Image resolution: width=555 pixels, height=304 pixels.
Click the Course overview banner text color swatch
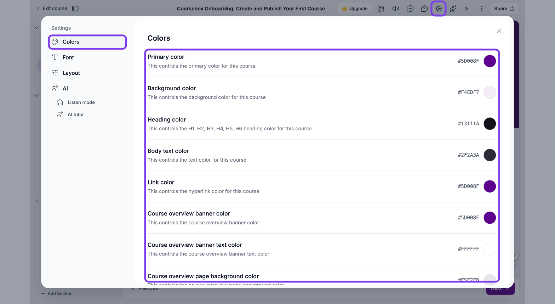490,249
